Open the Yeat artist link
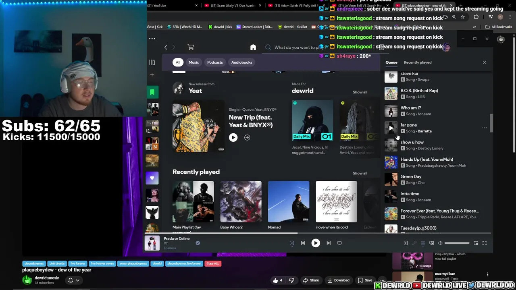This screenshot has width=516, height=290. (195, 91)
